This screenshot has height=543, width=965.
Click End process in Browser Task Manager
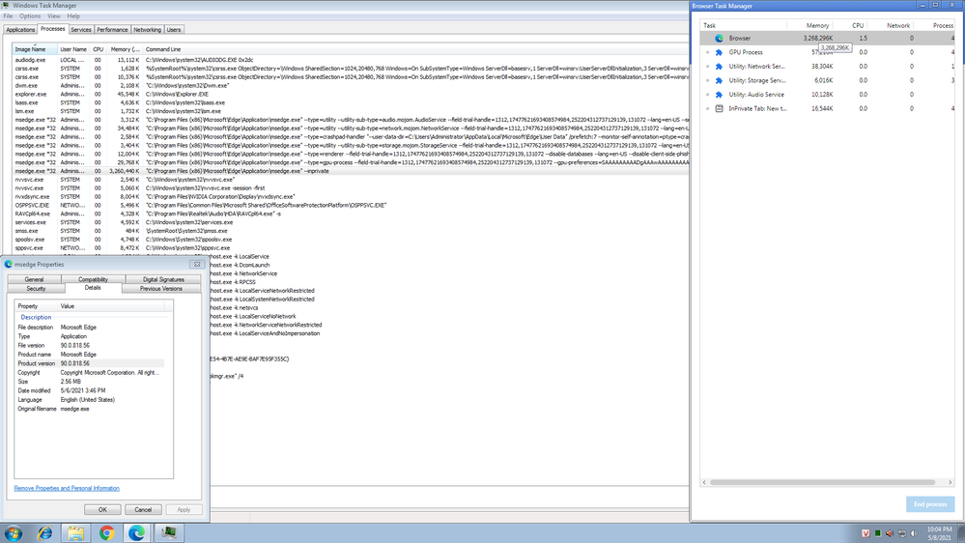pos(930,504)
